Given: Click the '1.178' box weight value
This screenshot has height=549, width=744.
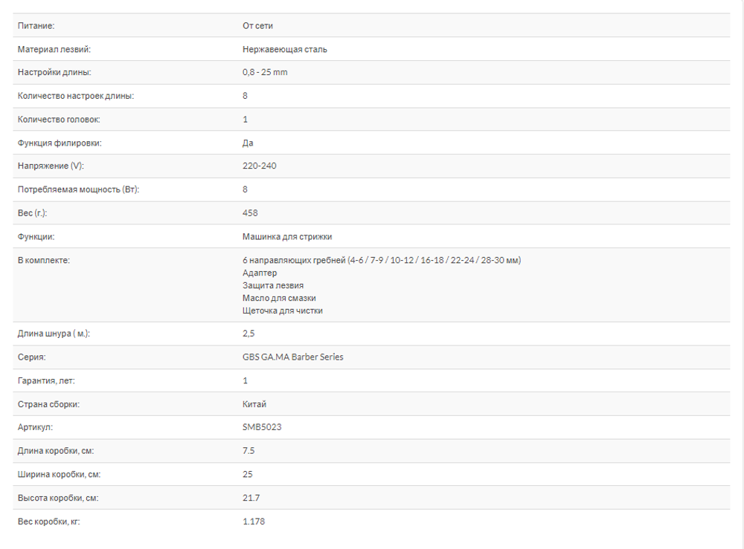Looking at the screenshot, I should point(254,522).
